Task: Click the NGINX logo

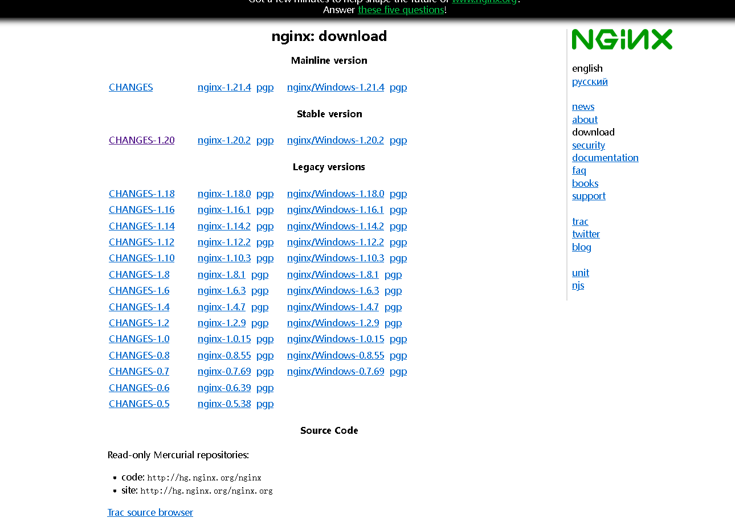Action: (622, 39)
